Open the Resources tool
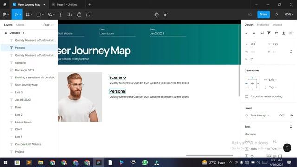The image size is (297, 167). tap(70, 14)
